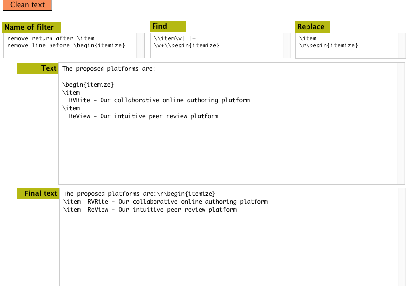The width and height of the screenshot is (410, 288).
Task: Click the "\\item\v[ ]+" pattern in Find box
Action: click(x=175, y=38)
